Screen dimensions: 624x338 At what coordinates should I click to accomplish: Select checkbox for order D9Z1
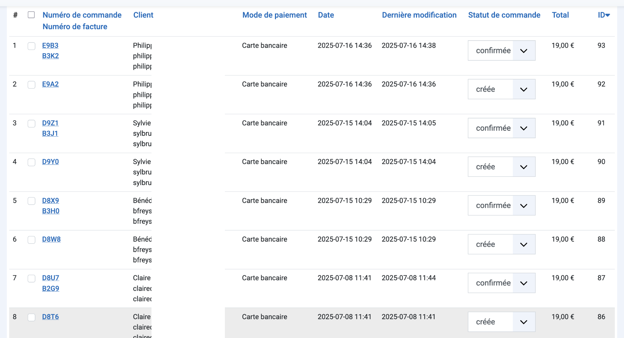click(x=32, y=124)
